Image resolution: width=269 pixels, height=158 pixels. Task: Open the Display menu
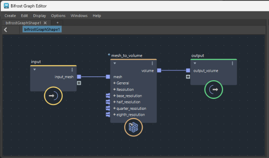pos(39,16)
